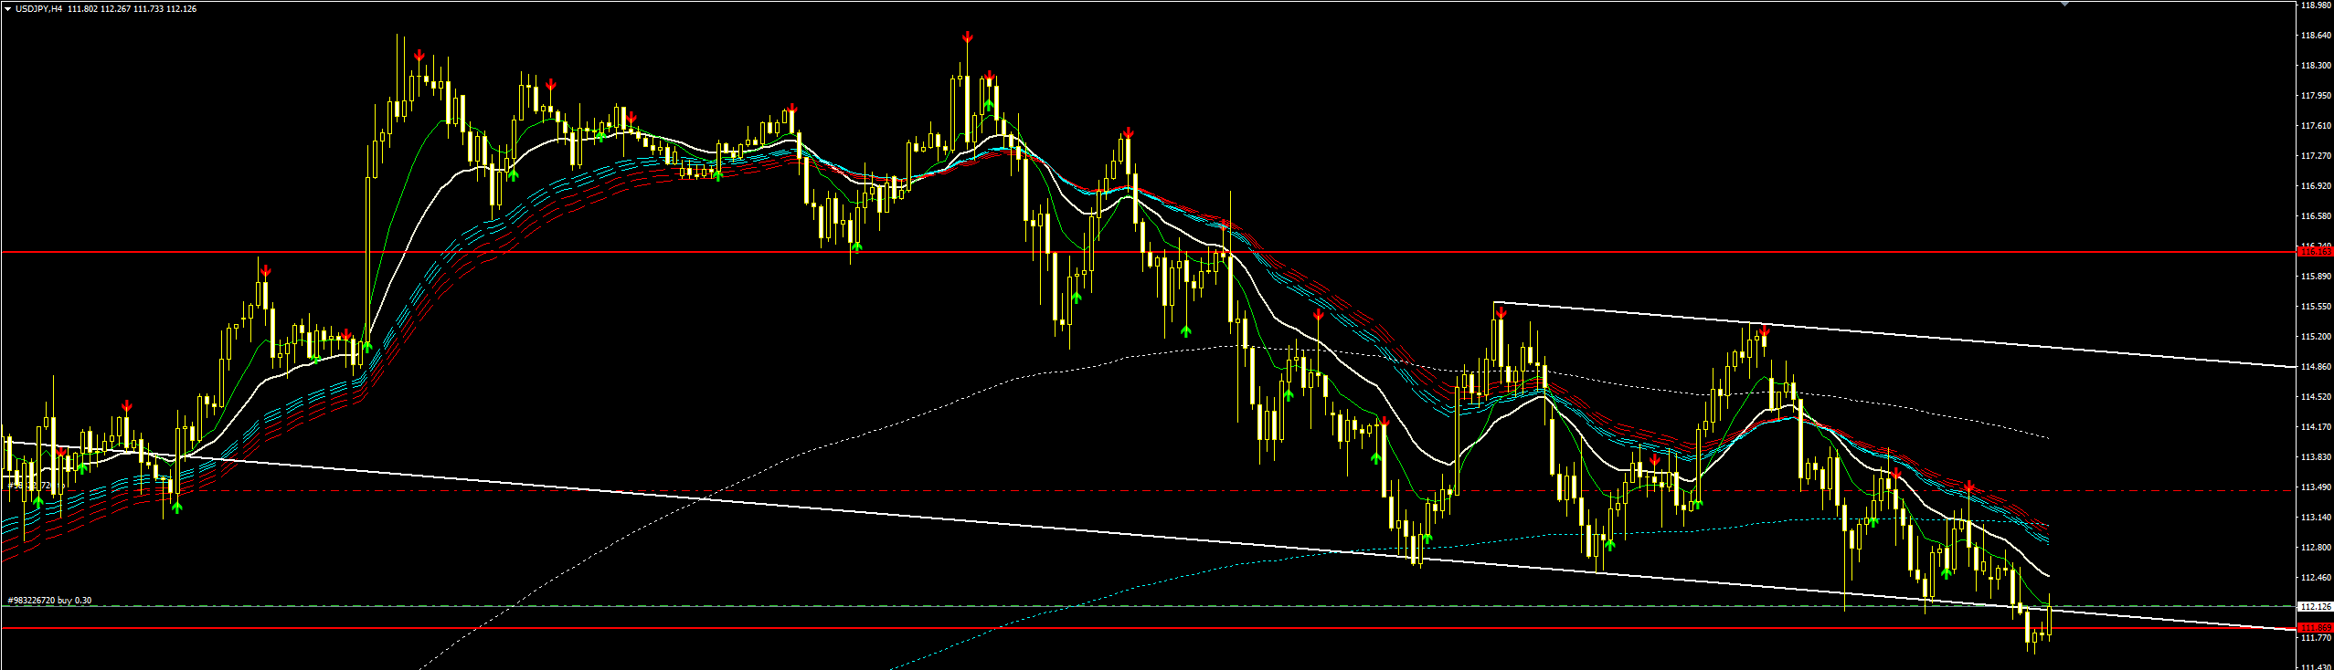This screenshot has width=2334, height=670.
Task: Click the 112.800 label on the price scale
Action: coord(2316,548)
